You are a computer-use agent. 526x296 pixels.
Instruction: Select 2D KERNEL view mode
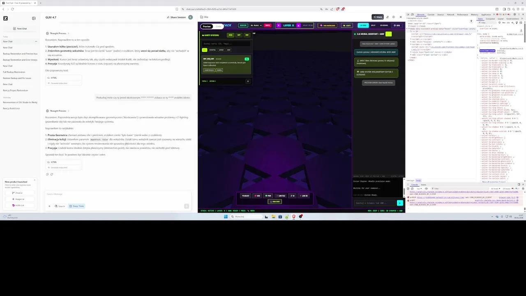(x=384, y=25)
